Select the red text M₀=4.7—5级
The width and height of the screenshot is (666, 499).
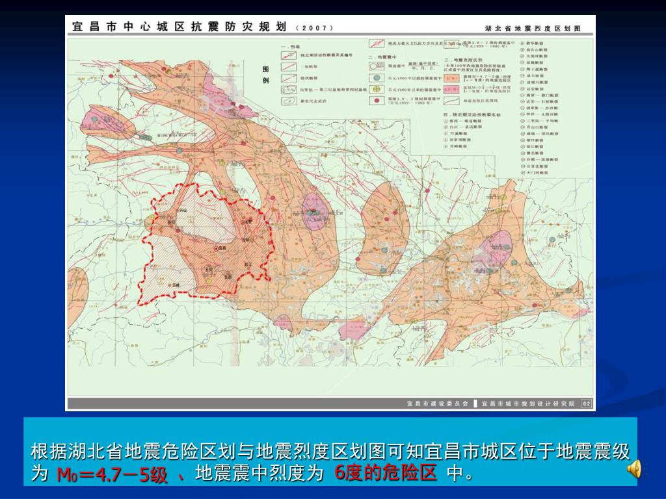point(112,475)
